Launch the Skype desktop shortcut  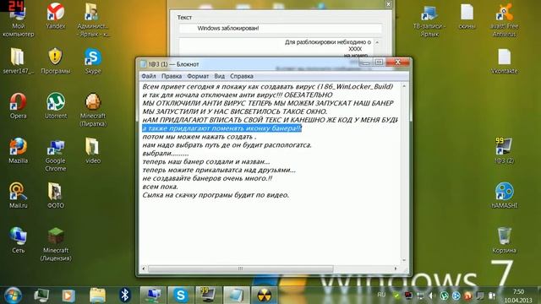click(x=93, y=62)
